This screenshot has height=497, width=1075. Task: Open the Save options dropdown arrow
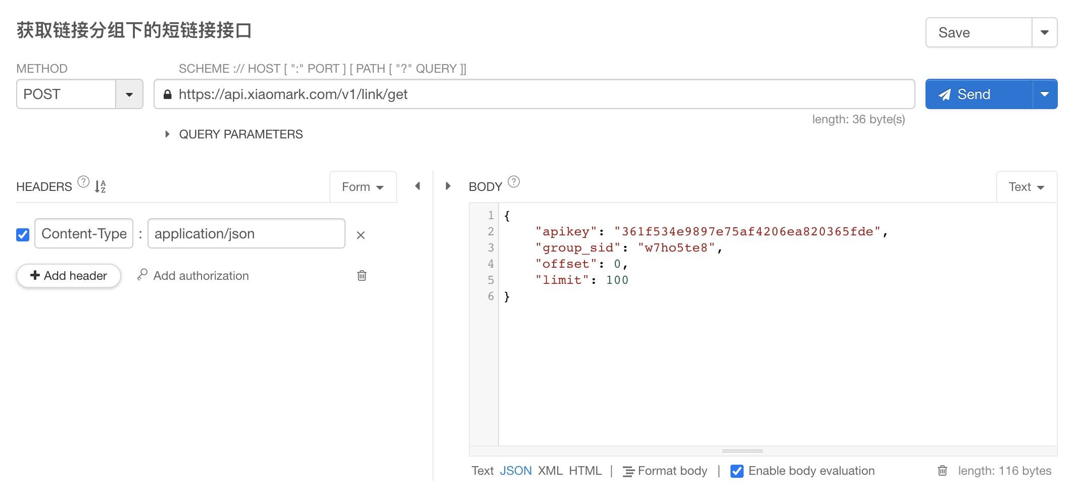(x=1045, y=32)
